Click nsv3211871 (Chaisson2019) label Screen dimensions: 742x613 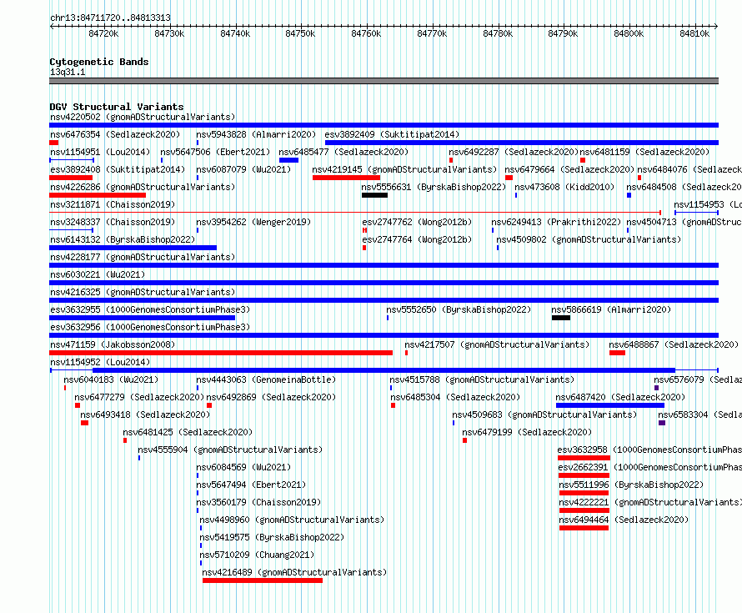[x=113, y=204]
